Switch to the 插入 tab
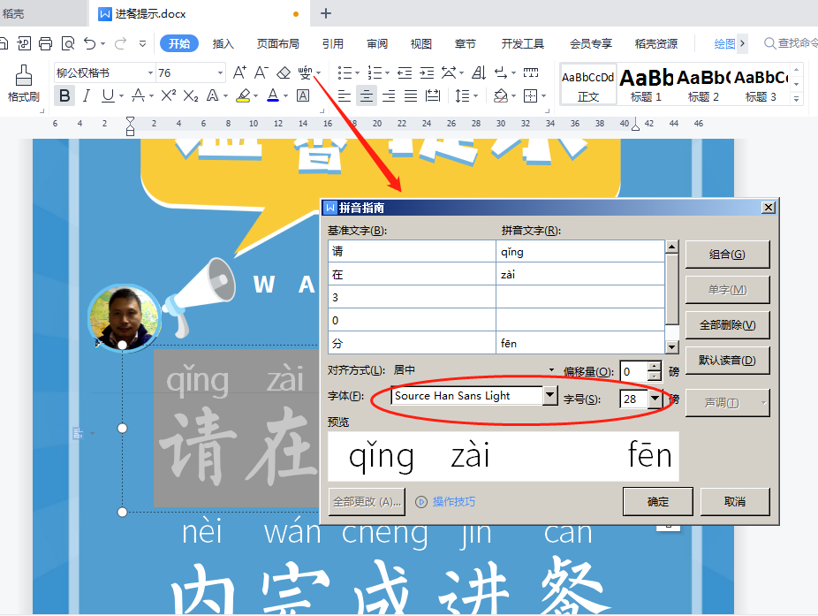Viewport: 818px width, 616px height. tap(223, 44)
